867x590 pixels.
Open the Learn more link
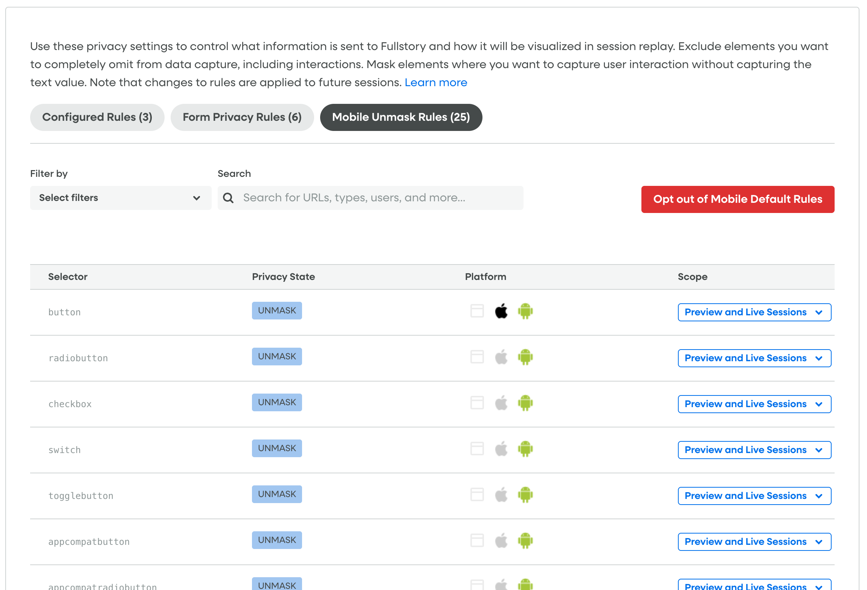[436, 82]
